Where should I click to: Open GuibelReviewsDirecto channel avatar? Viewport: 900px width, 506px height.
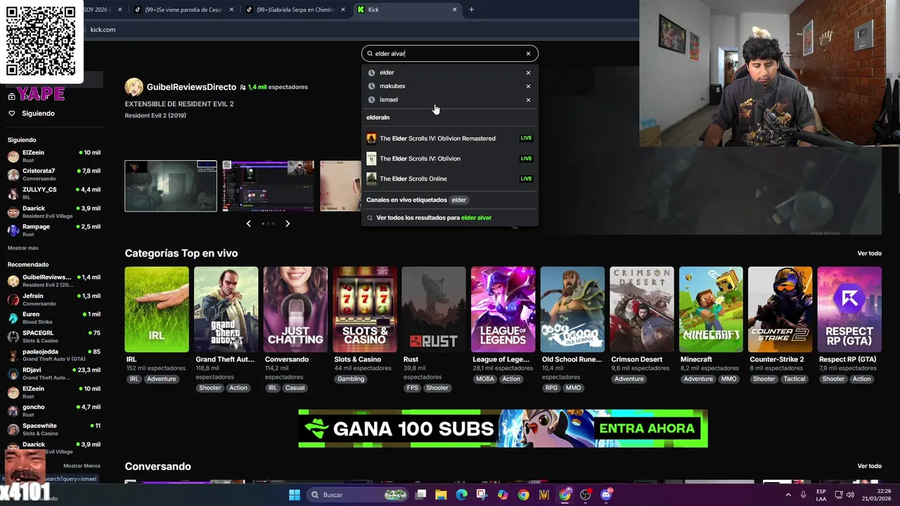[134, 87]
